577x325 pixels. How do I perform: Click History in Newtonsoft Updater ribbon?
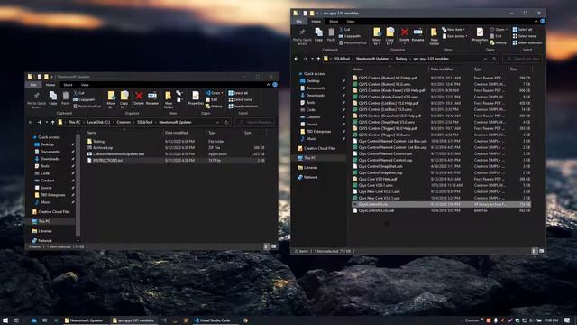pos(214,107)
